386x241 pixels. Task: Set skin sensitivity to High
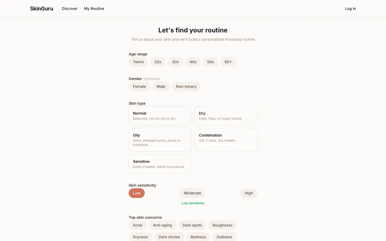coord(249,193)
